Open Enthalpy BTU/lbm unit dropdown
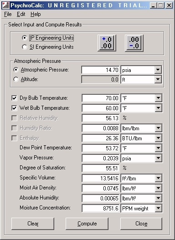 pyautogui.click(x=158, y=138)
